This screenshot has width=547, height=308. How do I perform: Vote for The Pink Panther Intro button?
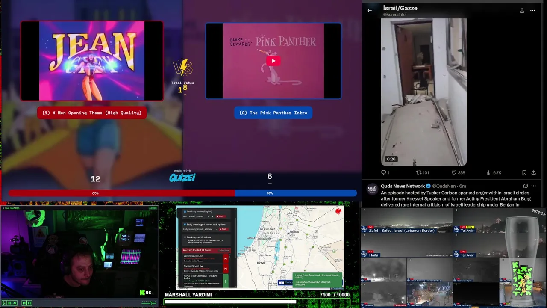click(273, 113)
